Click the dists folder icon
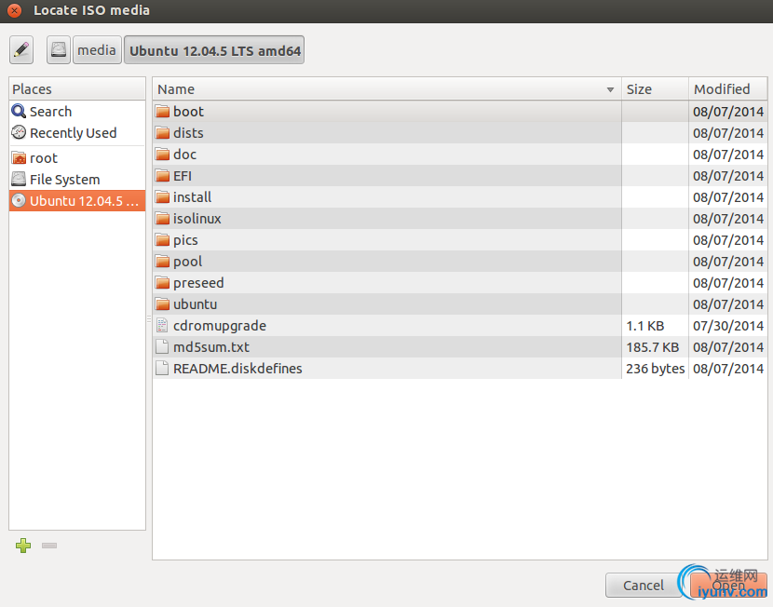 pos(162,133)
